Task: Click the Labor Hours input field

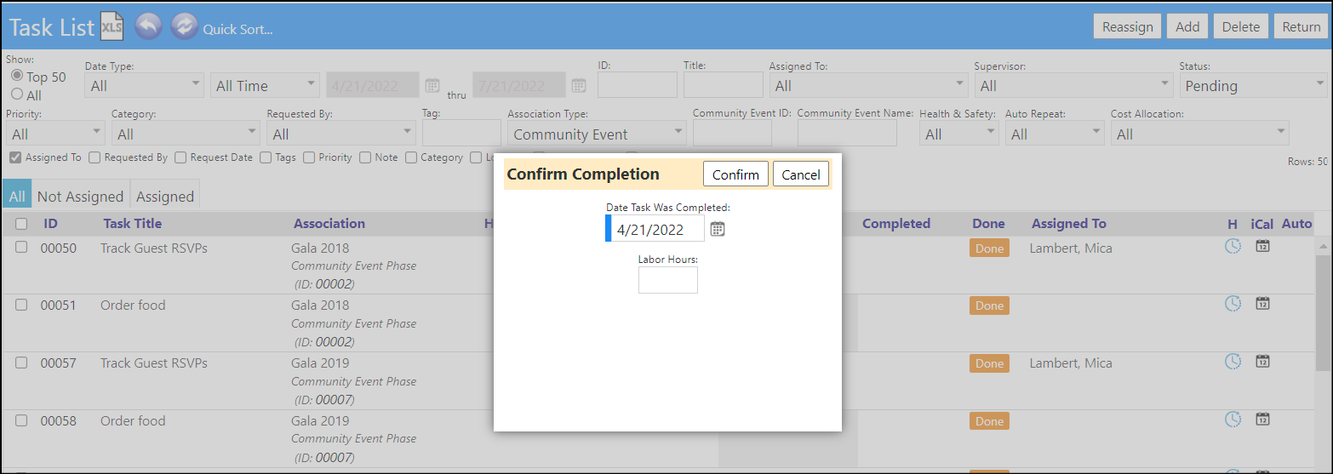Action: 668,280
